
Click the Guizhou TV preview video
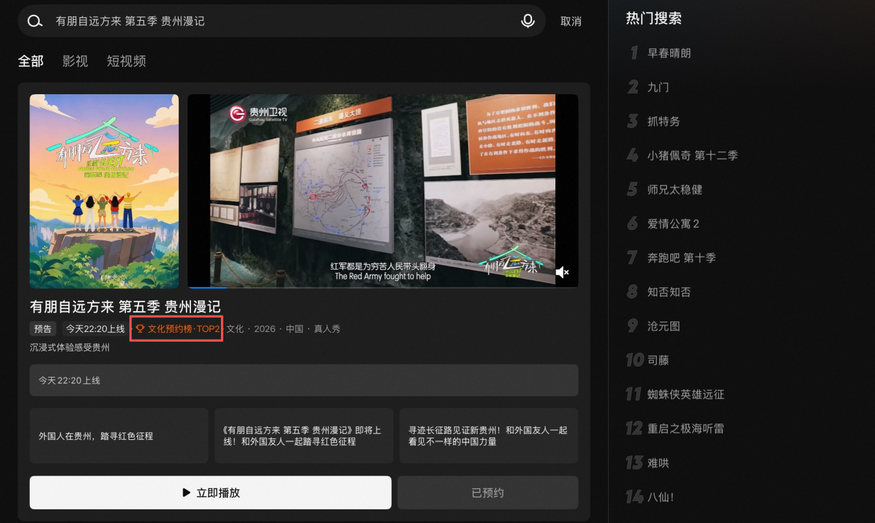[383, 191]
